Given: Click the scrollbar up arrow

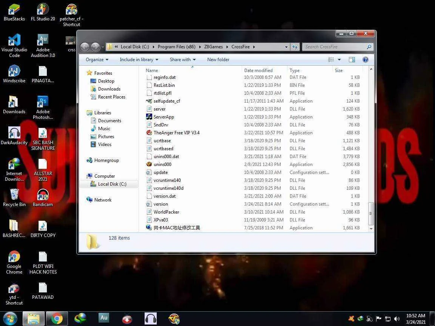Looking at the screenshot, I should click(371, 69).
